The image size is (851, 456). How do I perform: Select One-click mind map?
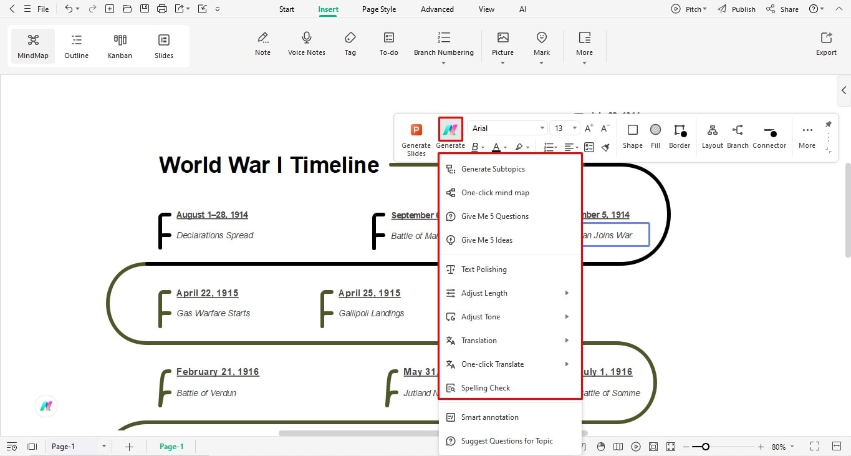coord(510,193)
